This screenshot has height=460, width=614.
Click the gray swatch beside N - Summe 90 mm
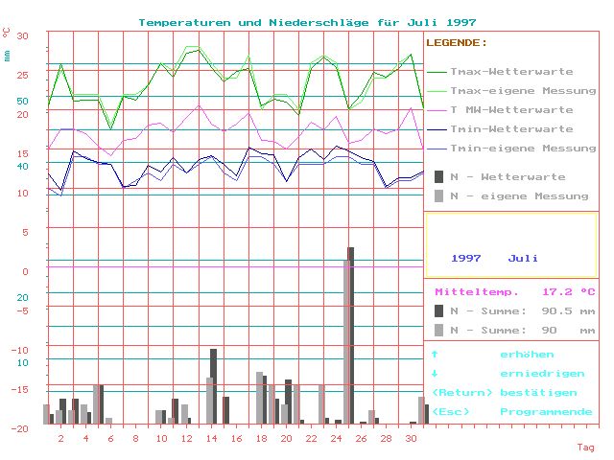click(x=439, y=330)
